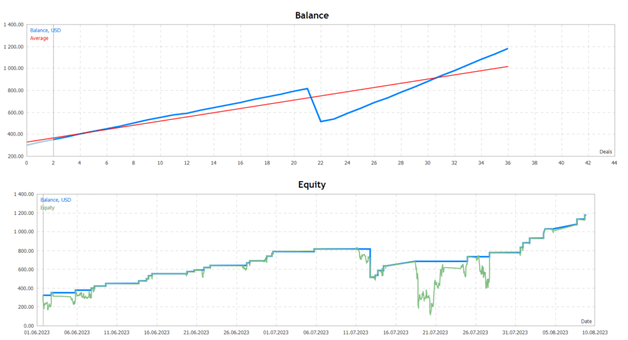Select "Balance, USD" legend in Equity chart

pyautogui.click(x=55, y=200)
